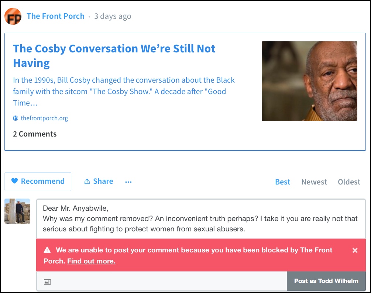The image size is (371, 293).
Task: Click the article thumbnail photo
Action: pyautogui.click(x=309, y=81)
